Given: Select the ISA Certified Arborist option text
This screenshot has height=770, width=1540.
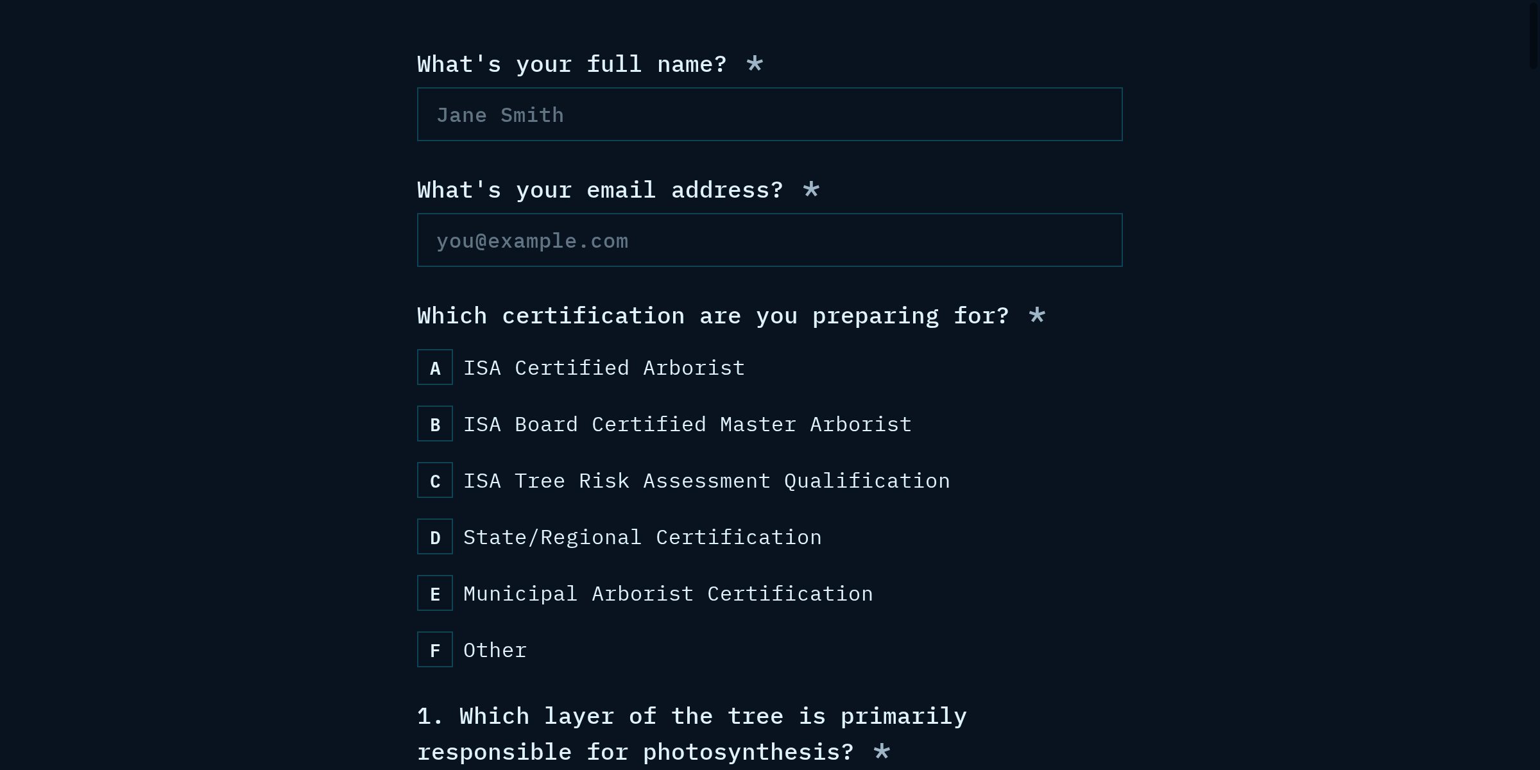Looking at the screenshot, I should (x=604, y=368).
